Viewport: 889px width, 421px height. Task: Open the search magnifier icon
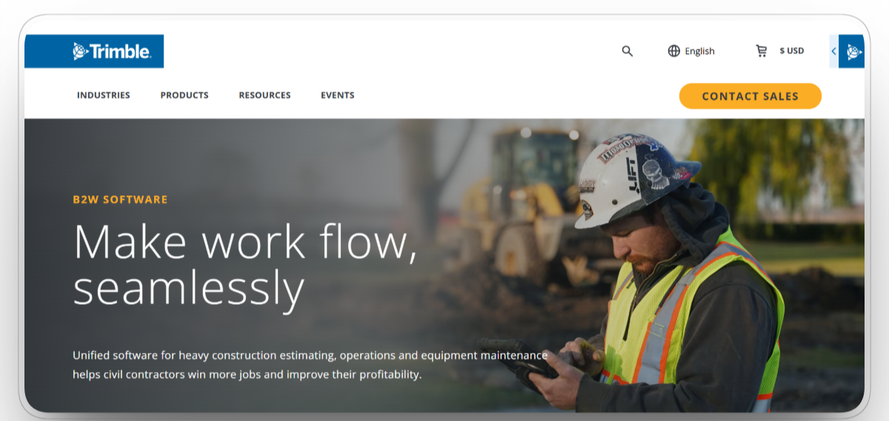point(627,51)
